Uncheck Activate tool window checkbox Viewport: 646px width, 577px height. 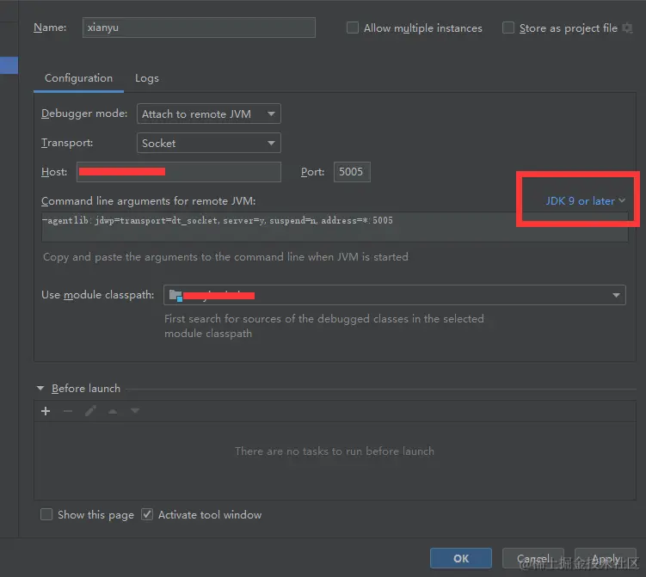(147, 514)
